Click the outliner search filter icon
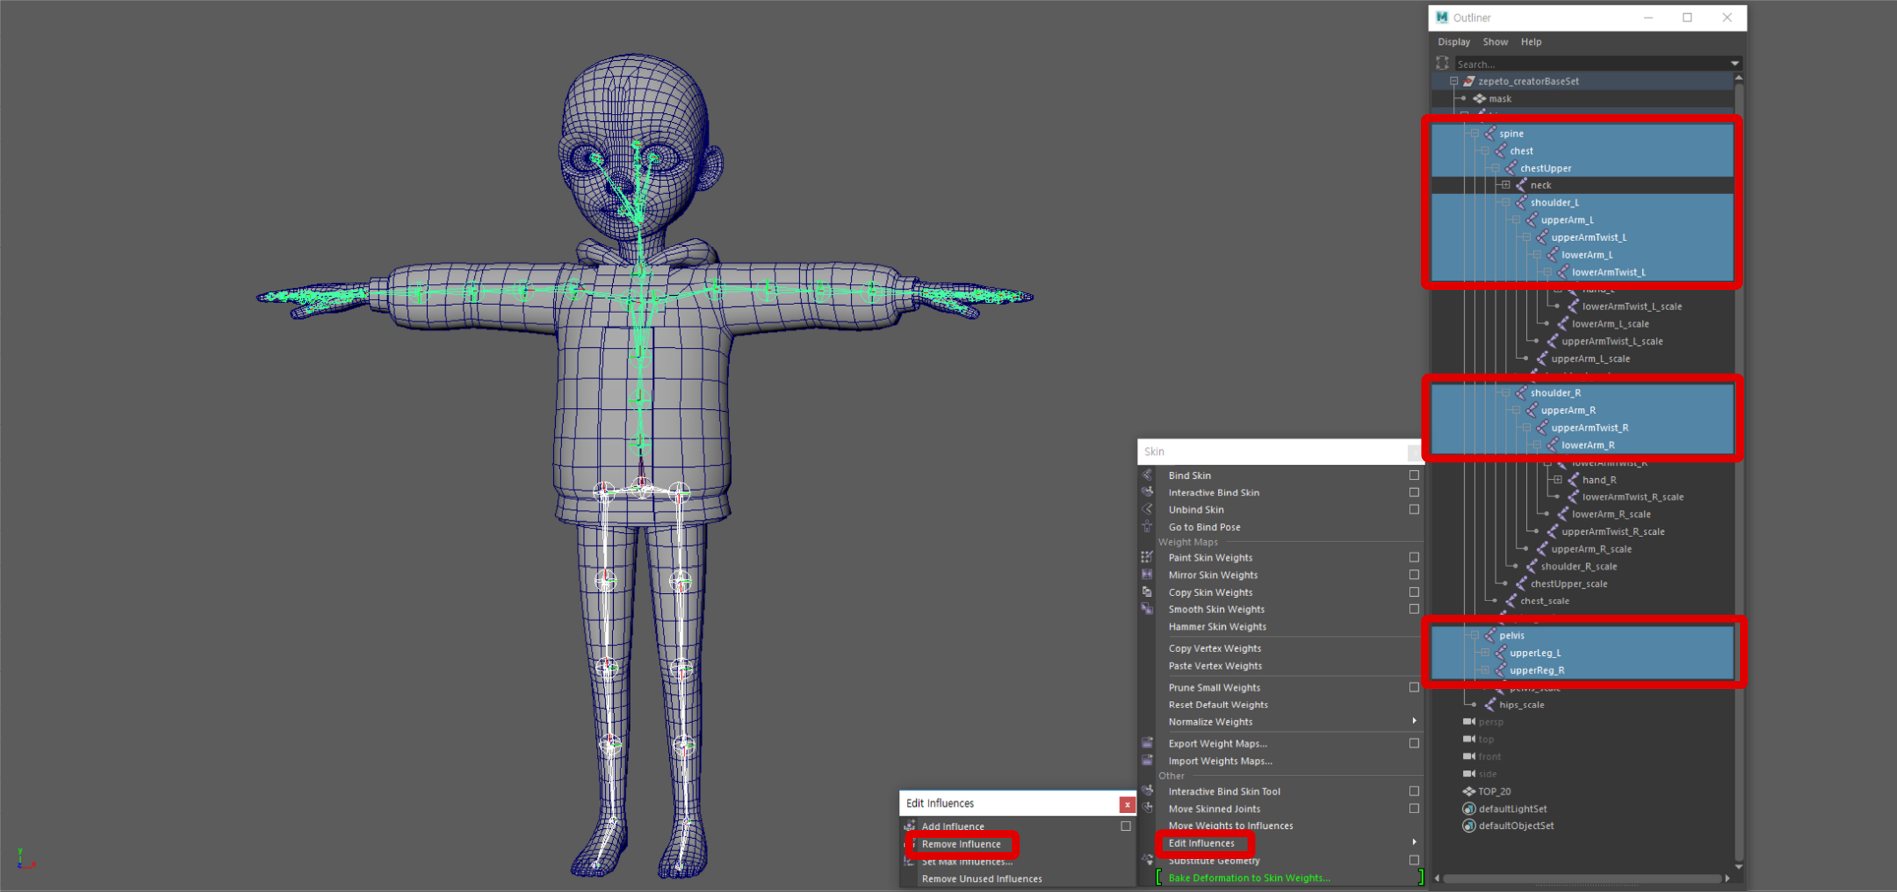The image size is (1897, 892). click(1442, 63)
